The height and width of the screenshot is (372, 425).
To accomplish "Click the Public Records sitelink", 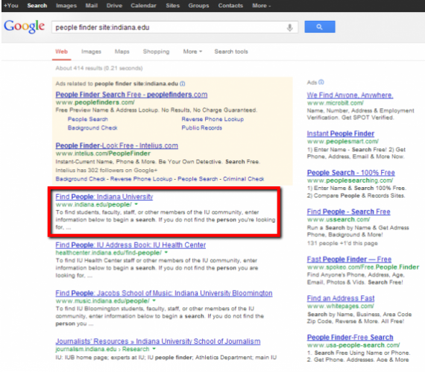I will pos(201,127).
